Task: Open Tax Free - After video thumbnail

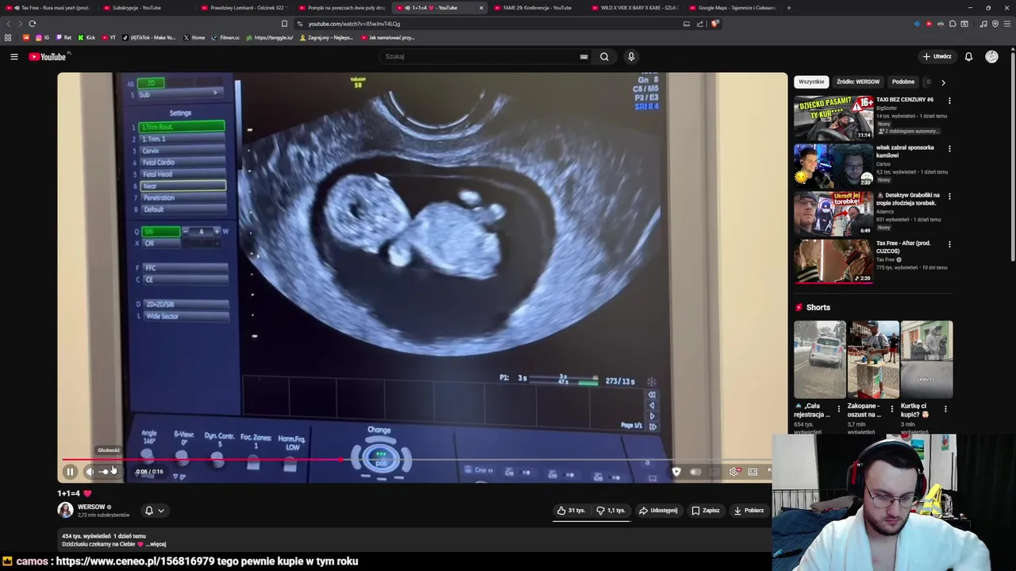Action: (x=833, y=261)
